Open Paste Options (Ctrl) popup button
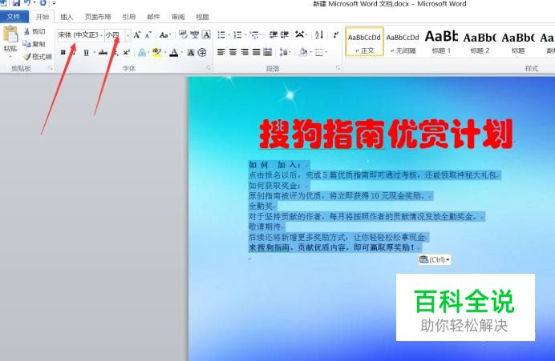 [x=435, y=260]
